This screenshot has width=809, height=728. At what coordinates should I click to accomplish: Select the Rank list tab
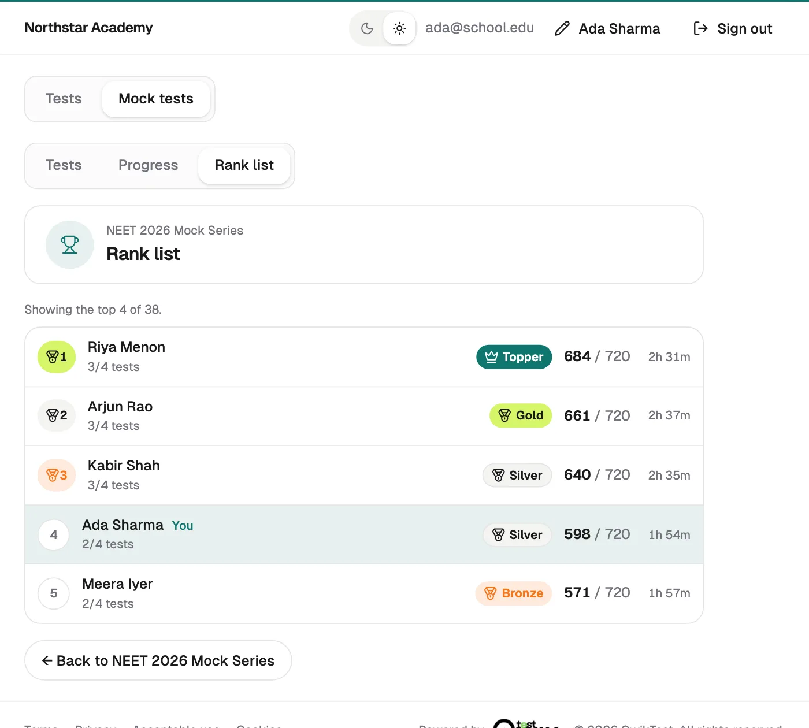[244, 165]
